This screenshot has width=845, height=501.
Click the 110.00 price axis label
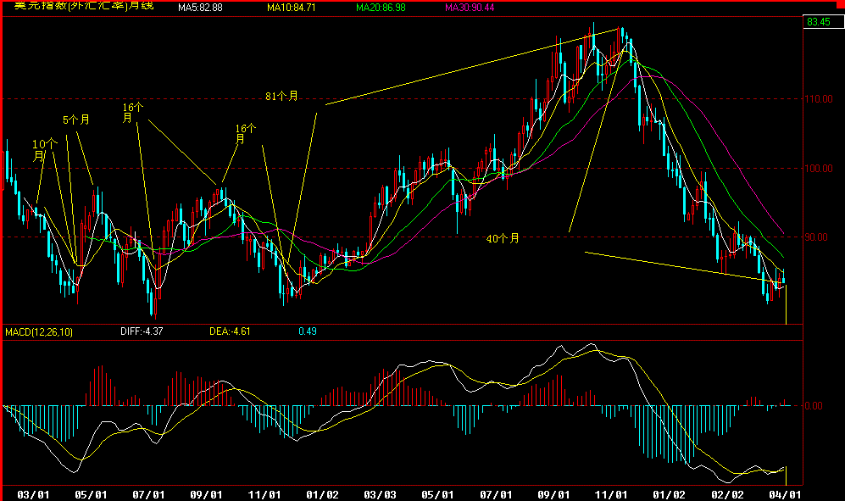tap(818, 98)
